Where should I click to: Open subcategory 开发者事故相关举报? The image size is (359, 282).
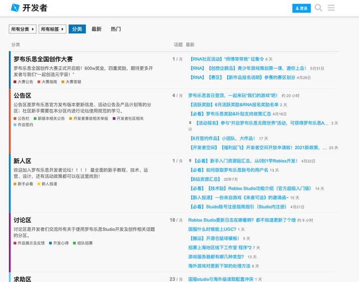point(89,119)
